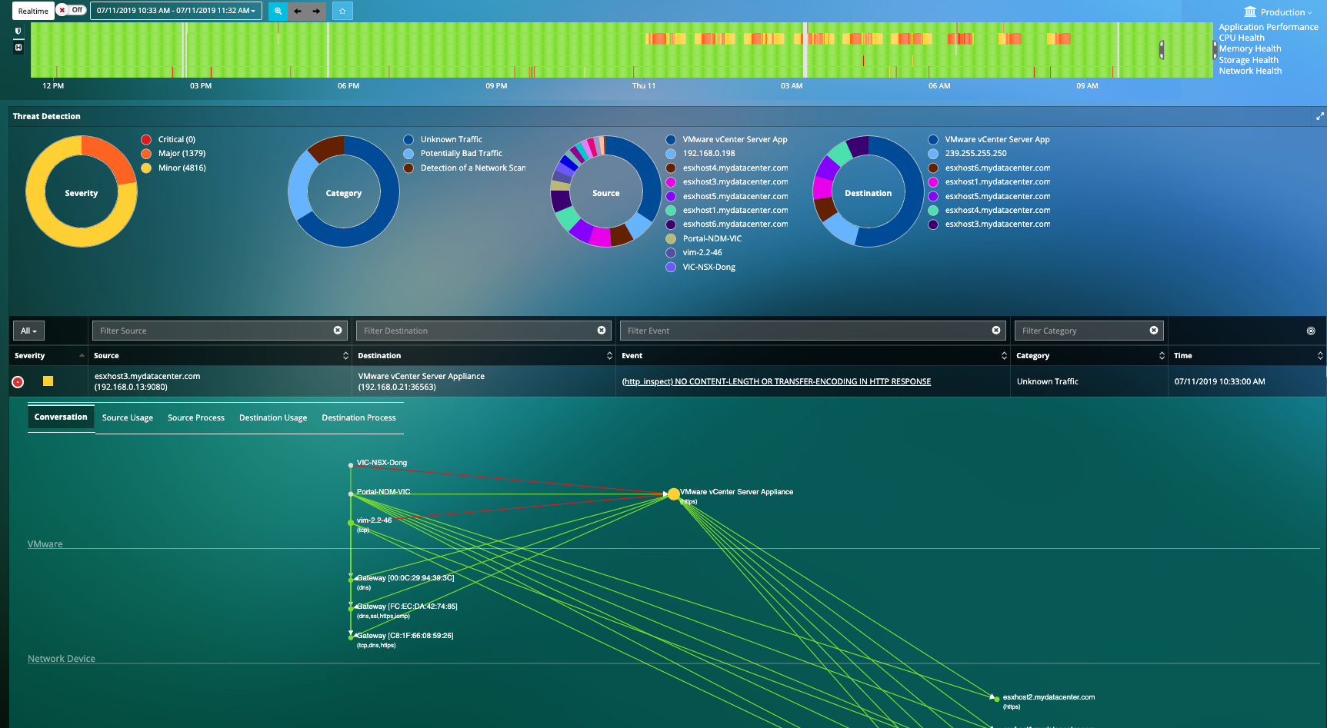Go to previous time range with left arrow
Viewport: 1327px width, 728px height.
coord(298,11)
